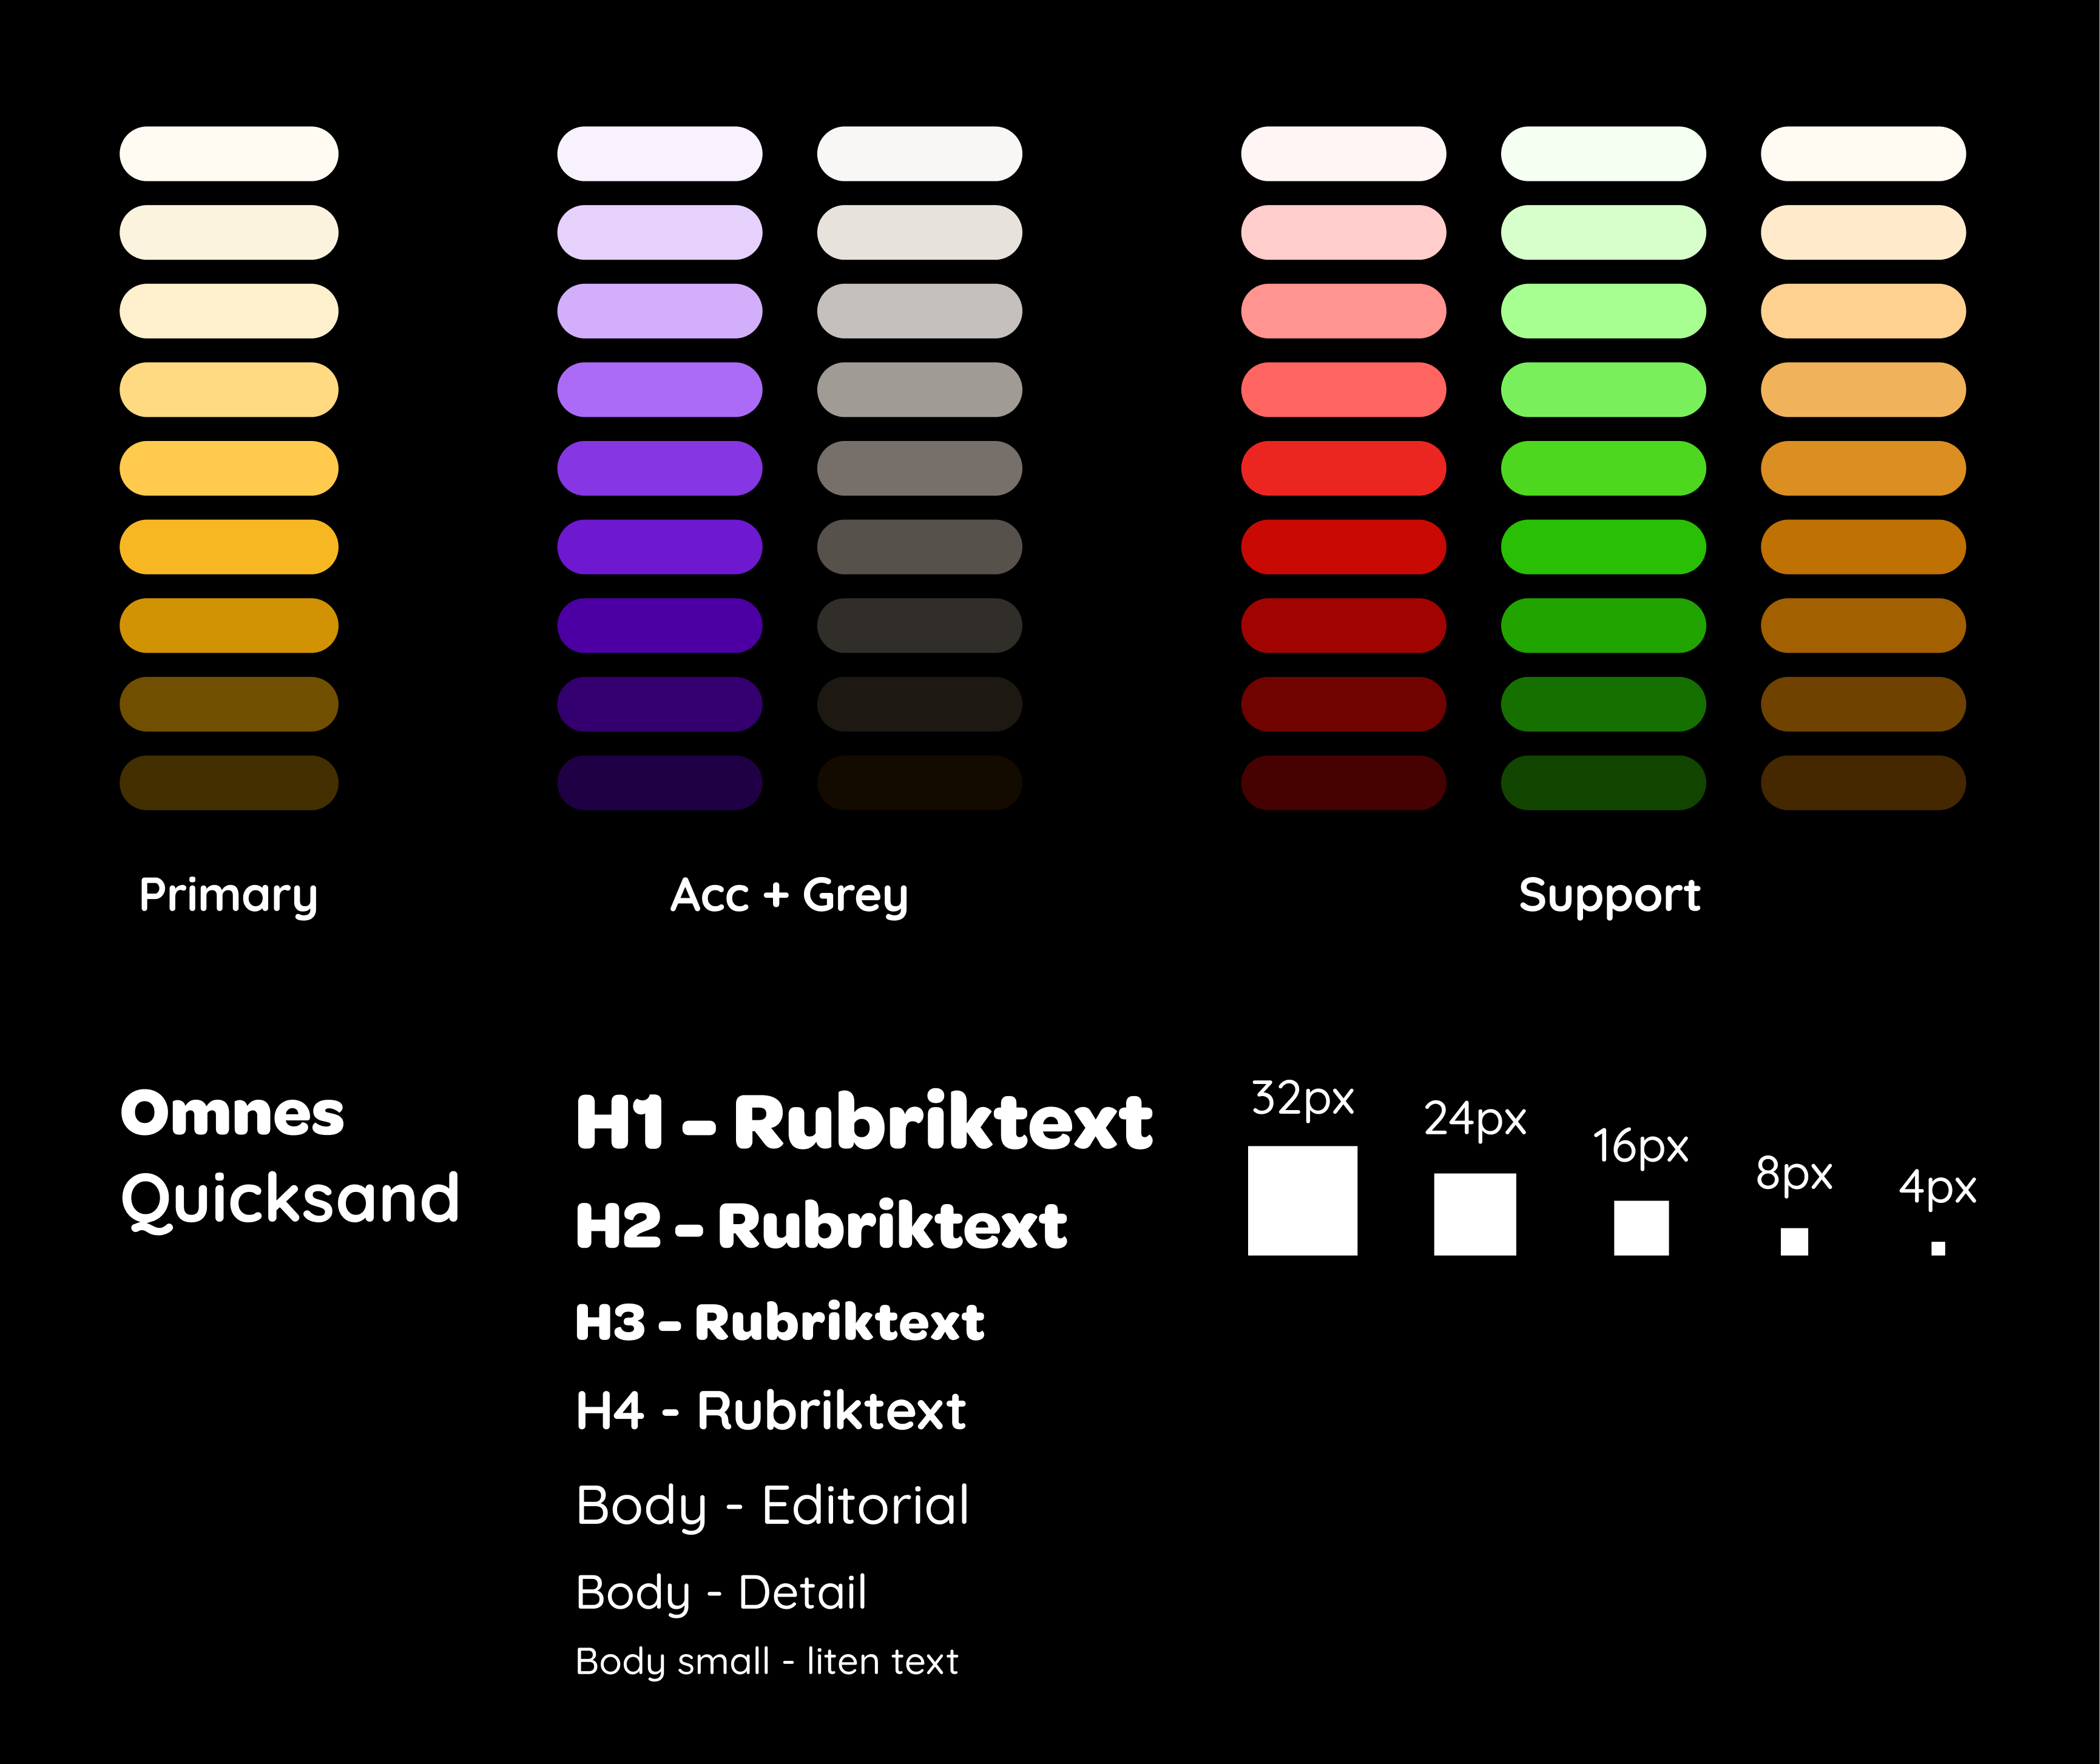Choose the darkest purple accent swatch

tap(659, 783)
